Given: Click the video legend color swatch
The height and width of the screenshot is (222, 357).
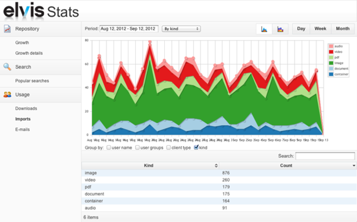Looking at the screenshot, I should [x=331, y=52].
